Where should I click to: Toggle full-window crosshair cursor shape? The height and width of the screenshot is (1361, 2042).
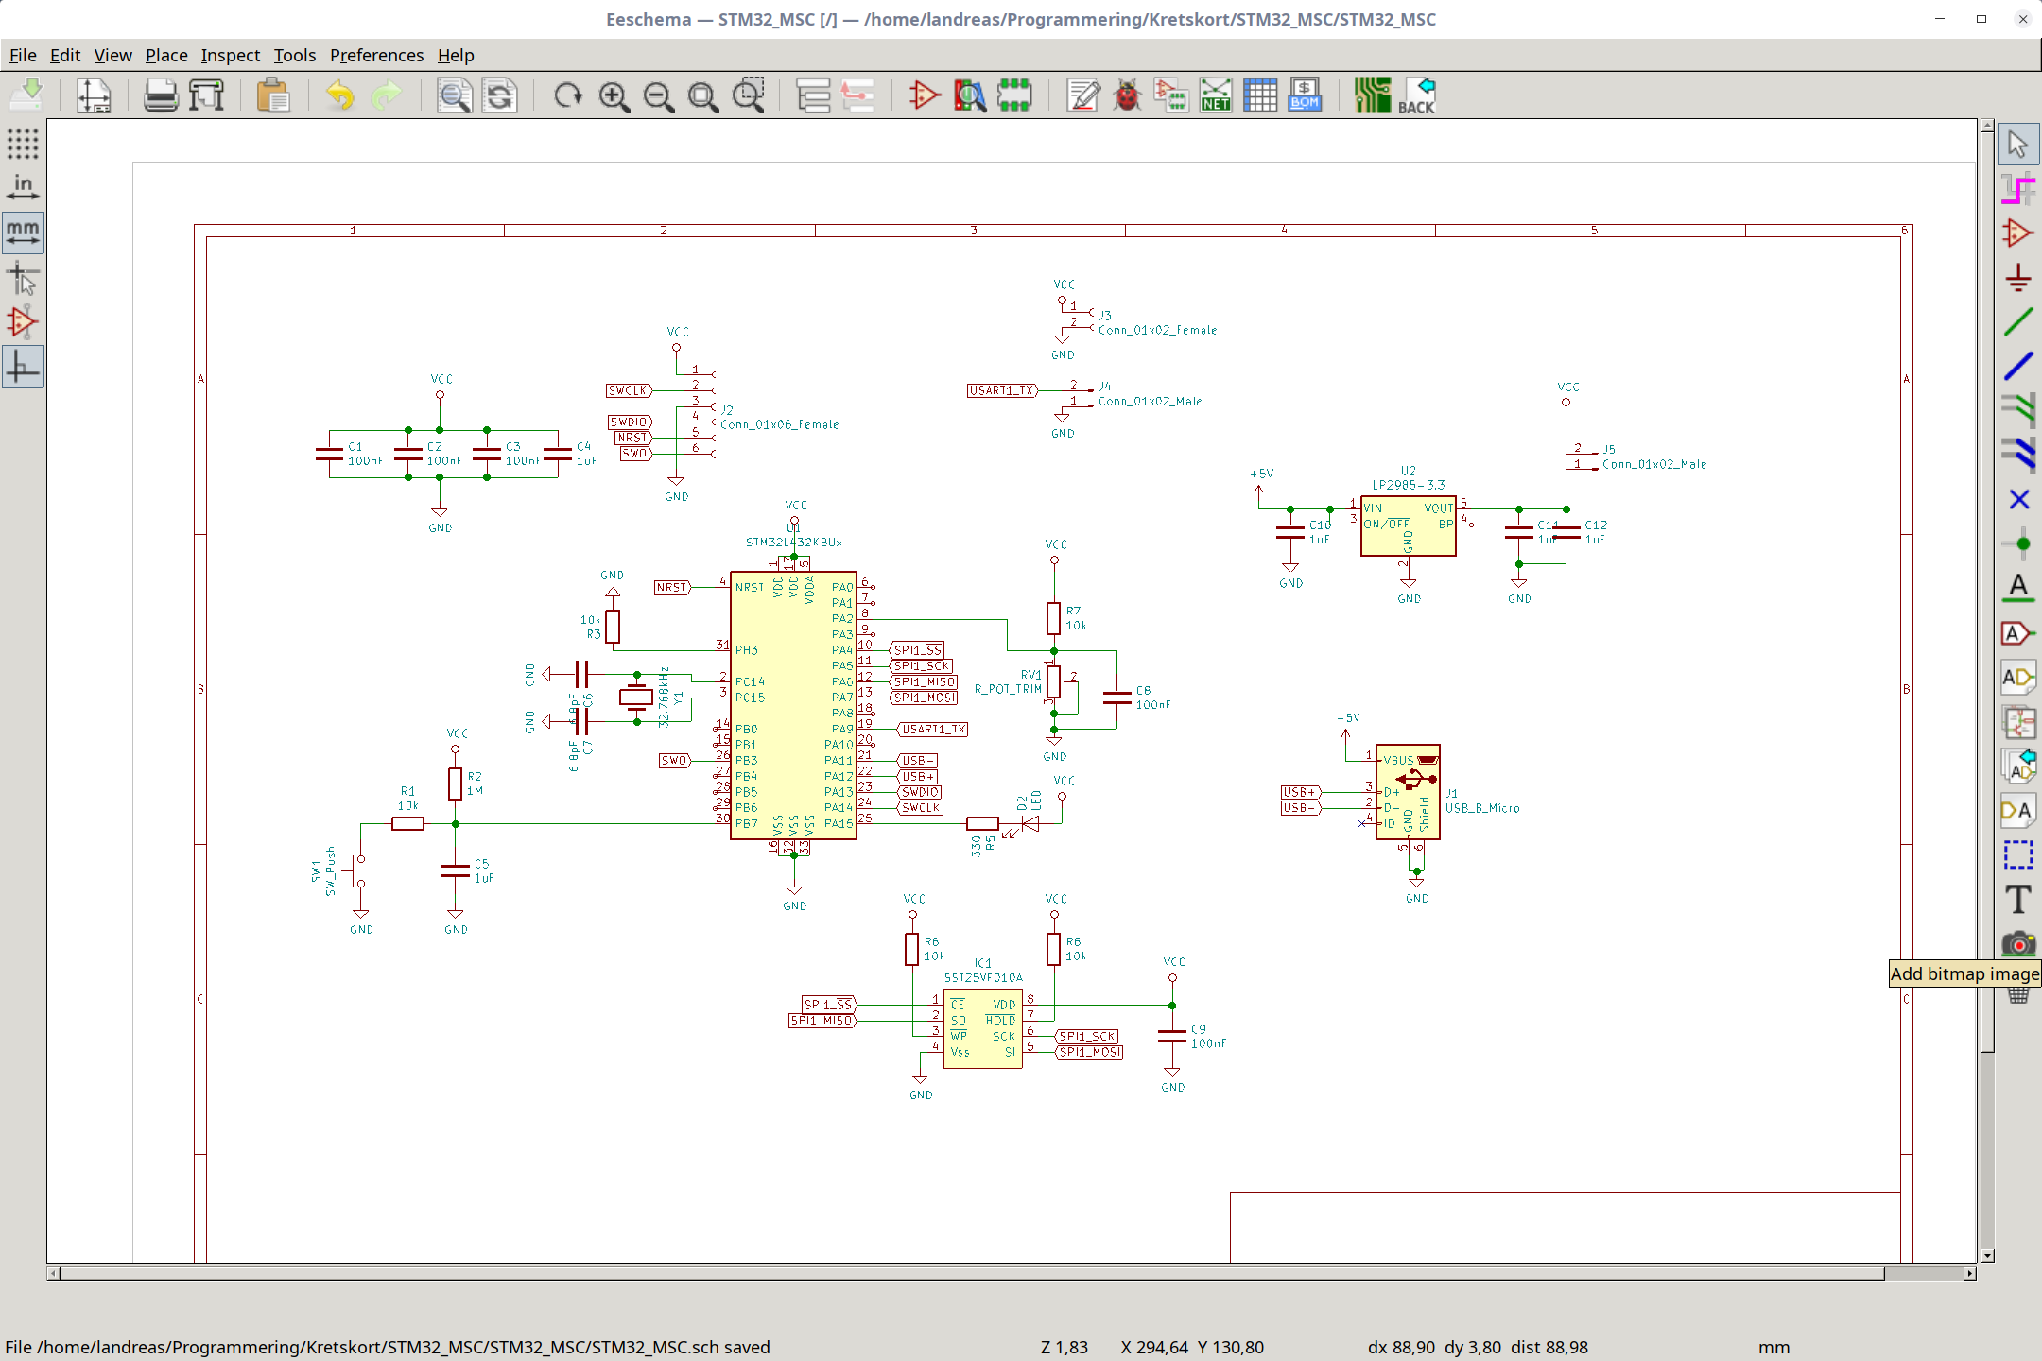coord(23,278)
